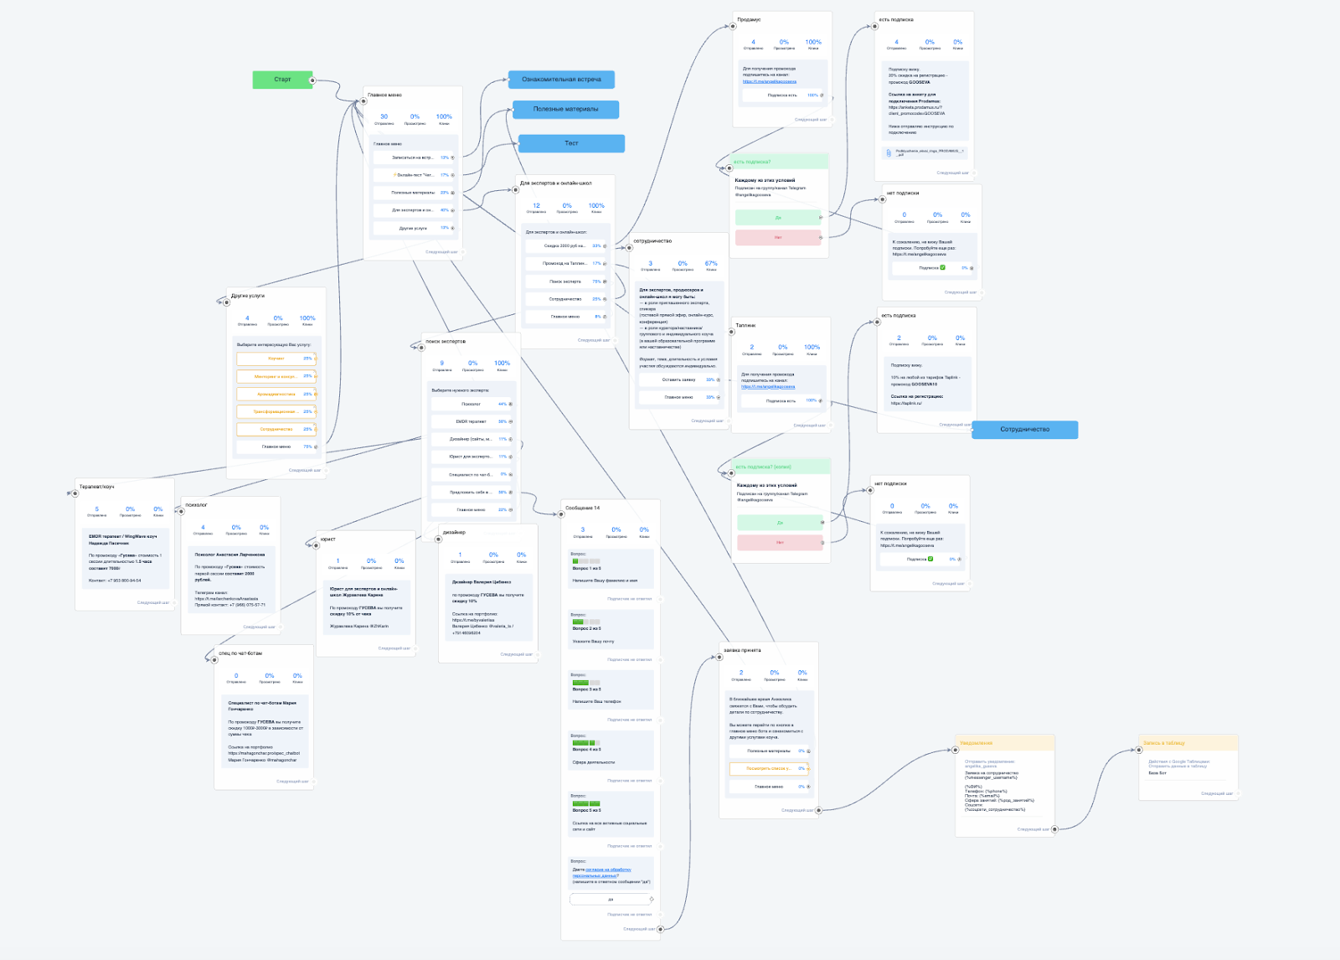Image resolution: width=1340 pixels, height=960 pixels.
Task: Click the Запись в таблицу input connector
Action: pyautogui.click(x=1139, y=750)
